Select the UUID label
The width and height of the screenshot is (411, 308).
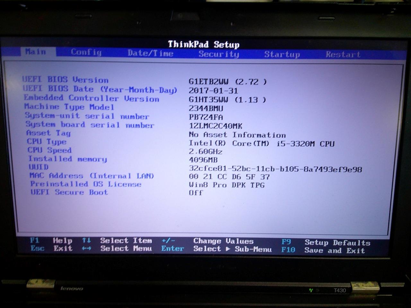tap(39, 167)
